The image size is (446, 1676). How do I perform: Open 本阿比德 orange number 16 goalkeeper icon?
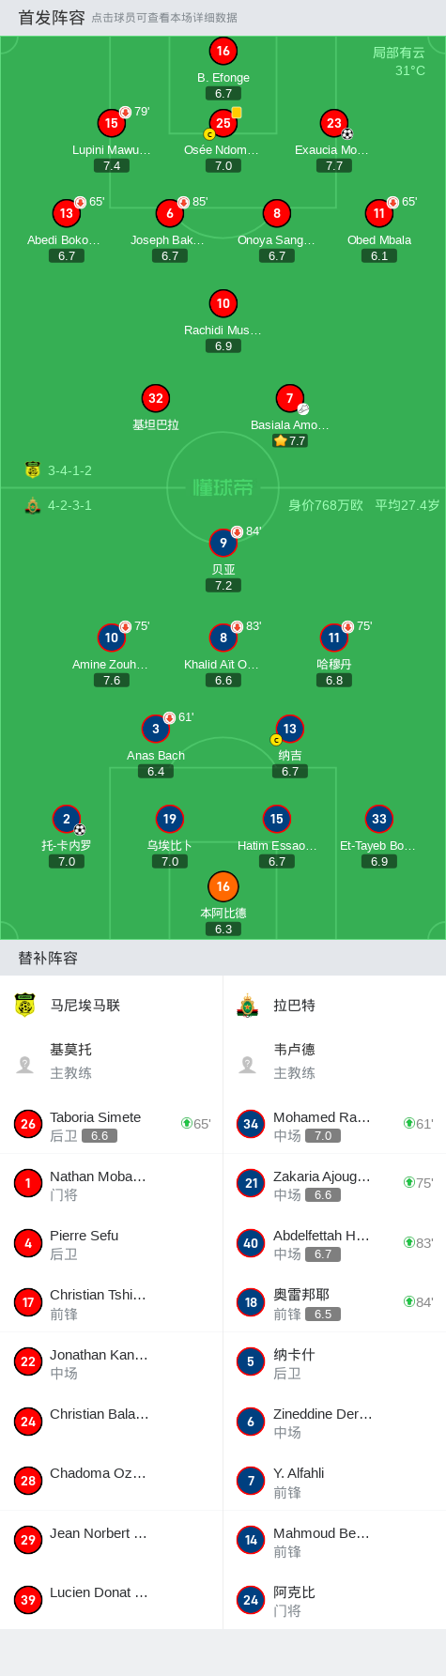tap(223, 886)
